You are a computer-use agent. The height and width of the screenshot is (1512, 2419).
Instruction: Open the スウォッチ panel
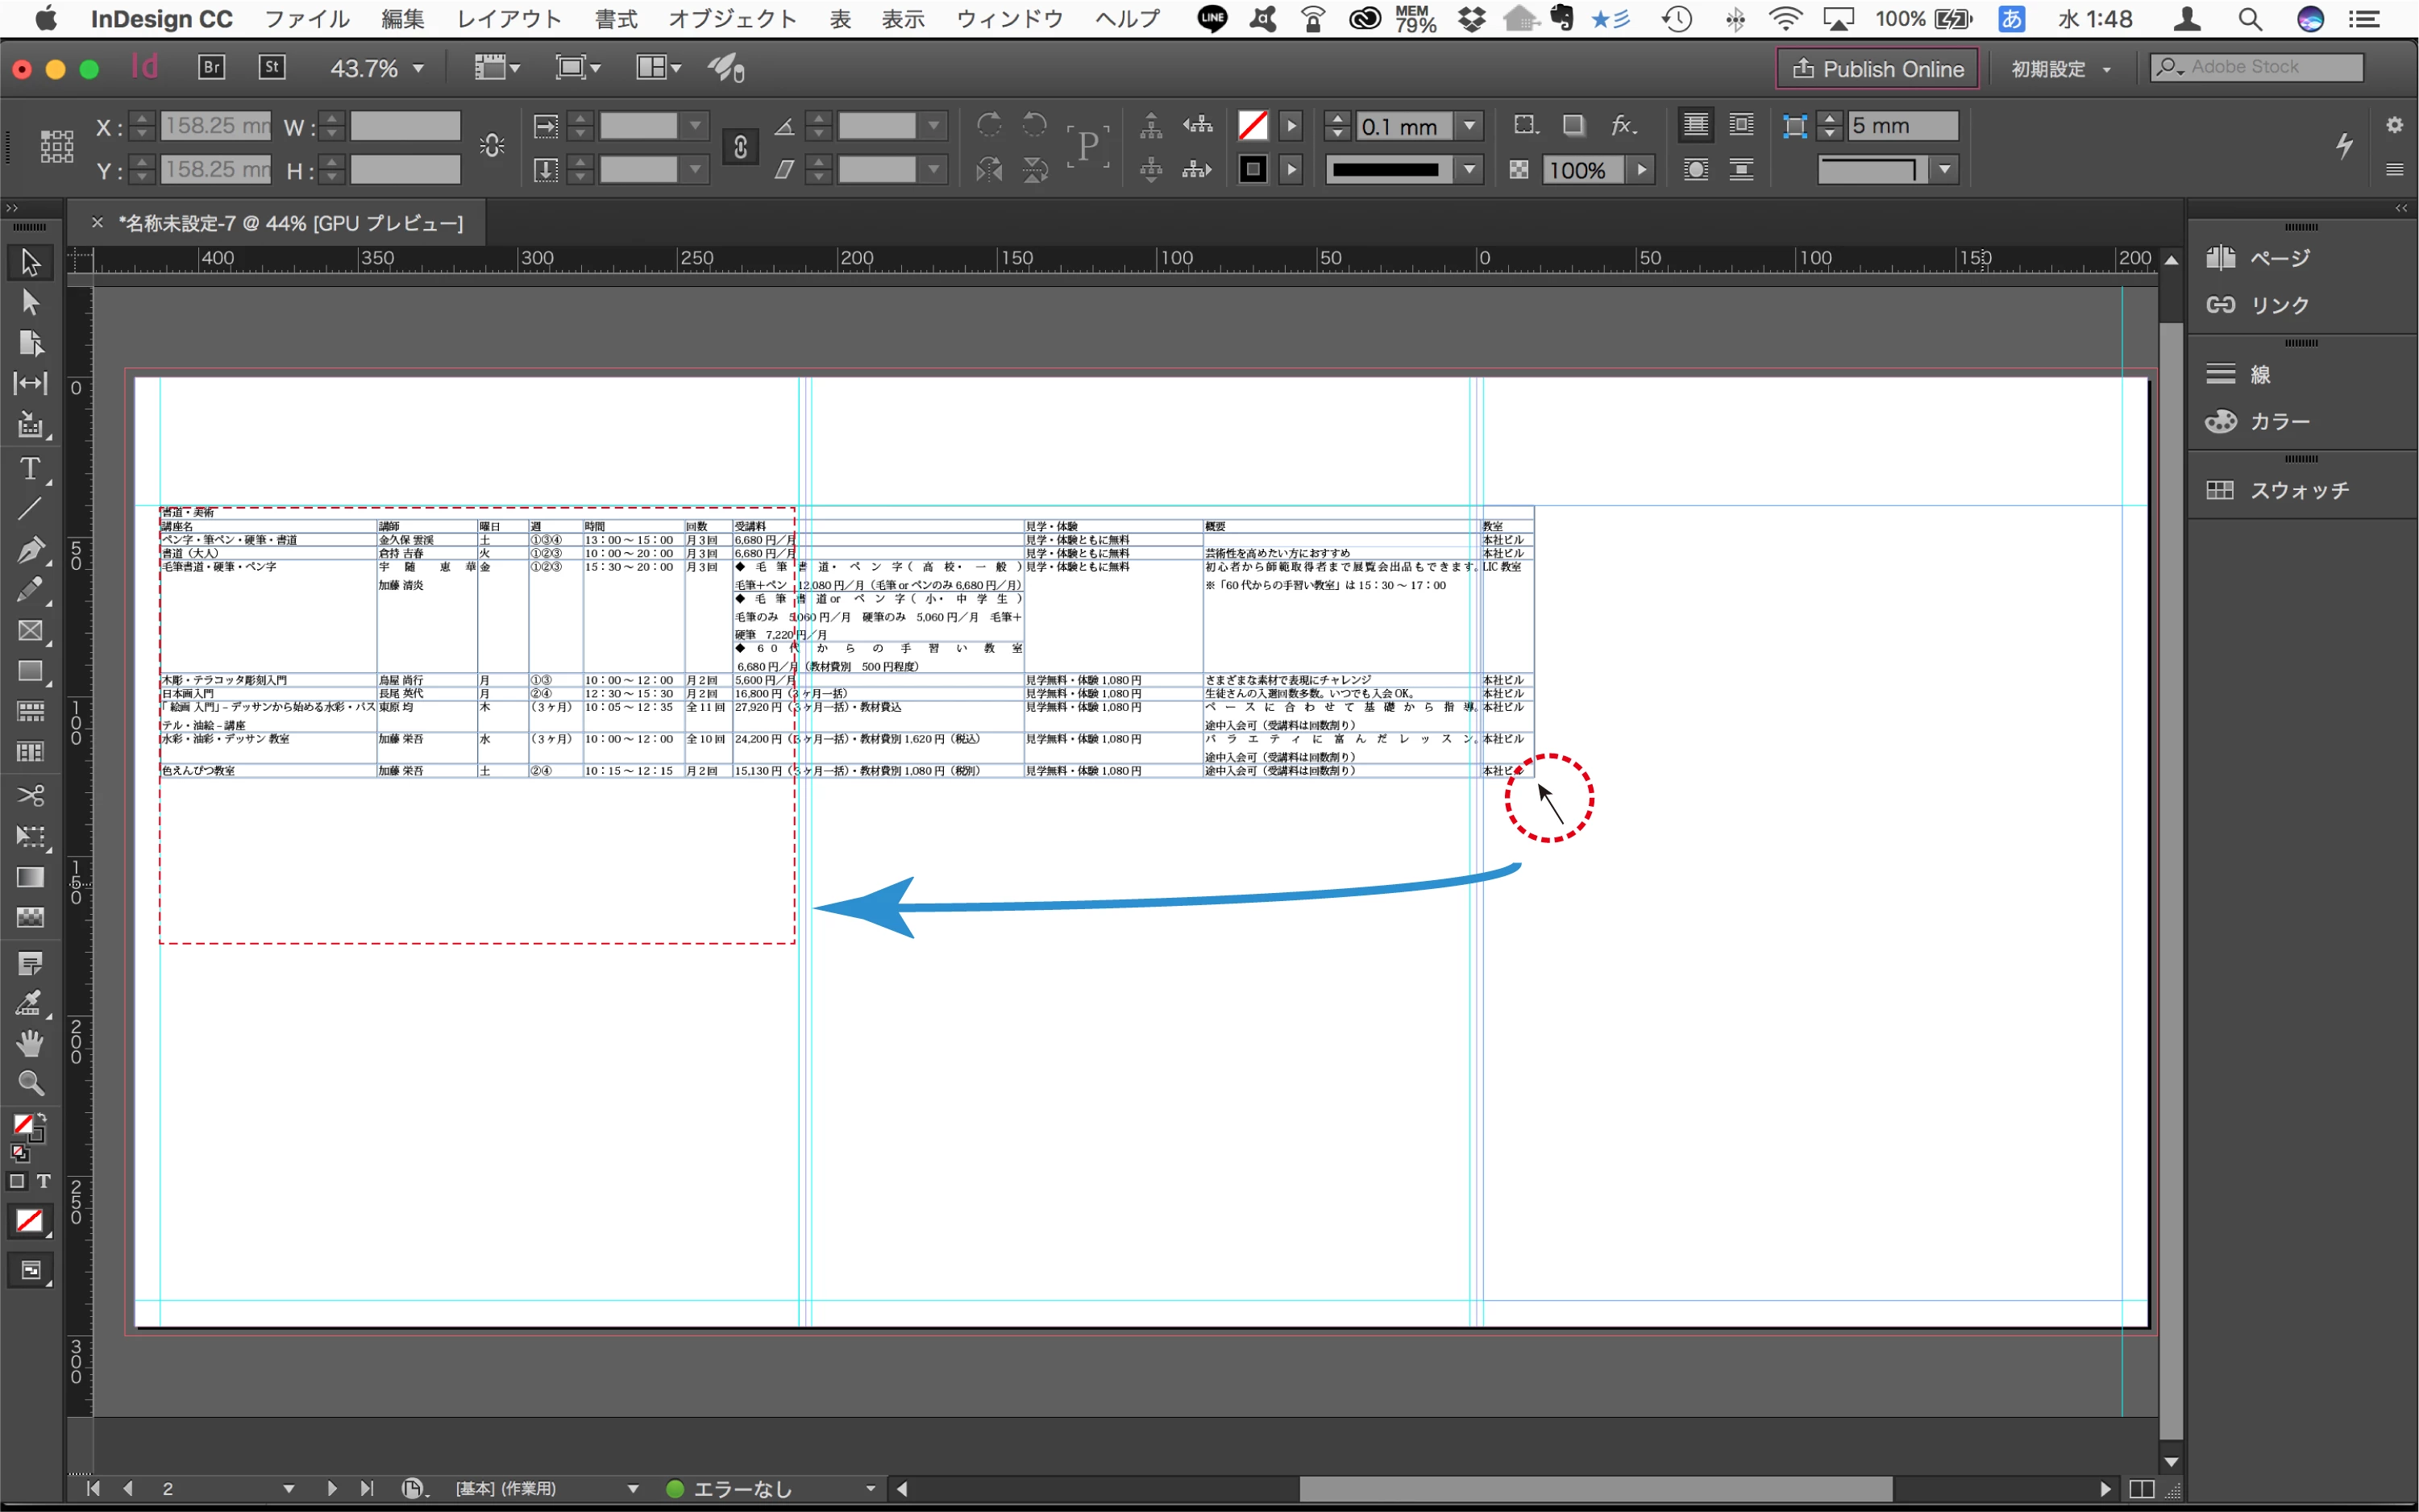tap(2298, 490)
